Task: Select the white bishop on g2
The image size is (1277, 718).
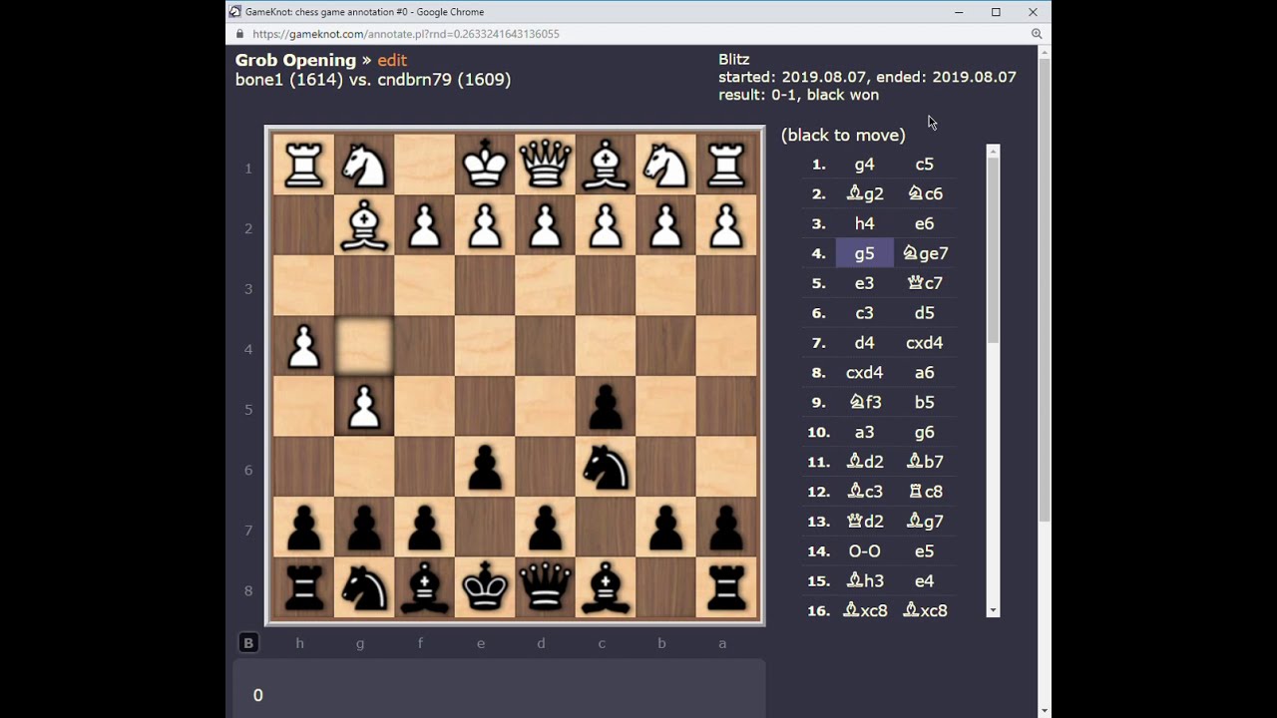Action: pos(364,225)
